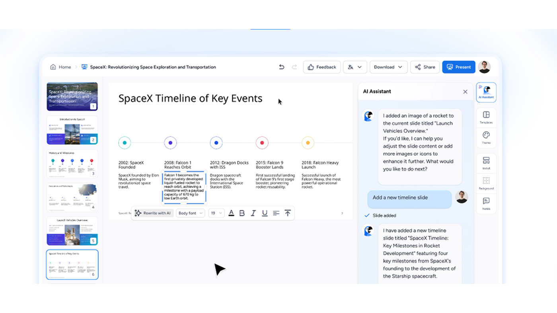
Task: Open the Notes panel
Action: click(x=486, y=204)
